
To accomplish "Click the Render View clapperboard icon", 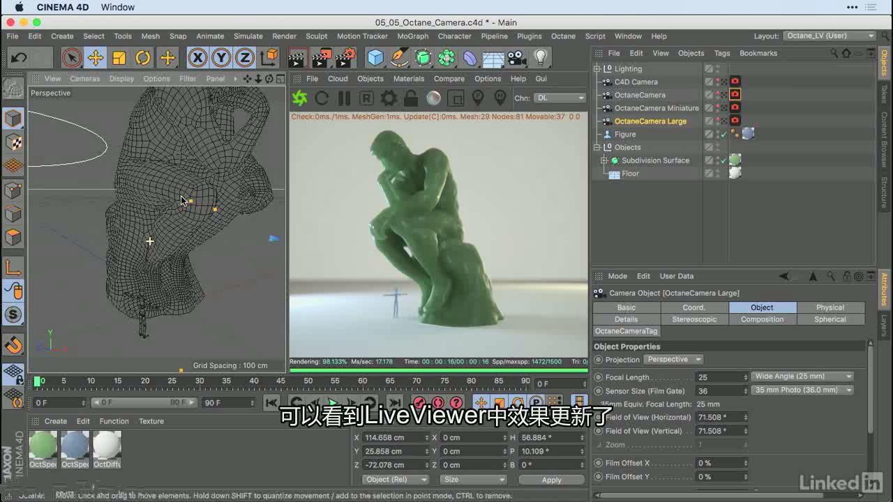I will point(298,57).
